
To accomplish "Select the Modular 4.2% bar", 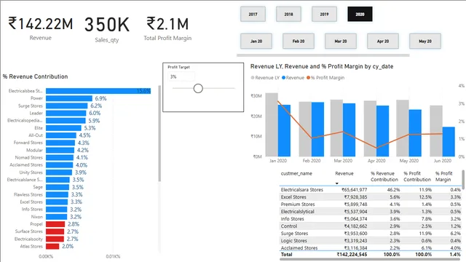I will [x=60, y=151].
